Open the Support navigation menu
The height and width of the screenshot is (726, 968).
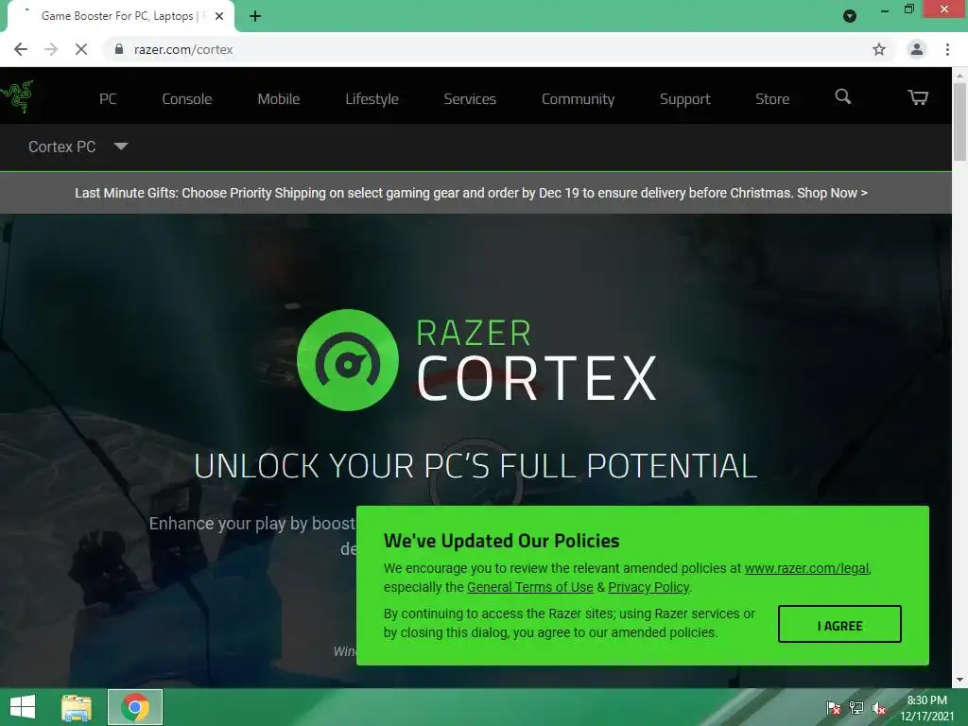(684, 98)
